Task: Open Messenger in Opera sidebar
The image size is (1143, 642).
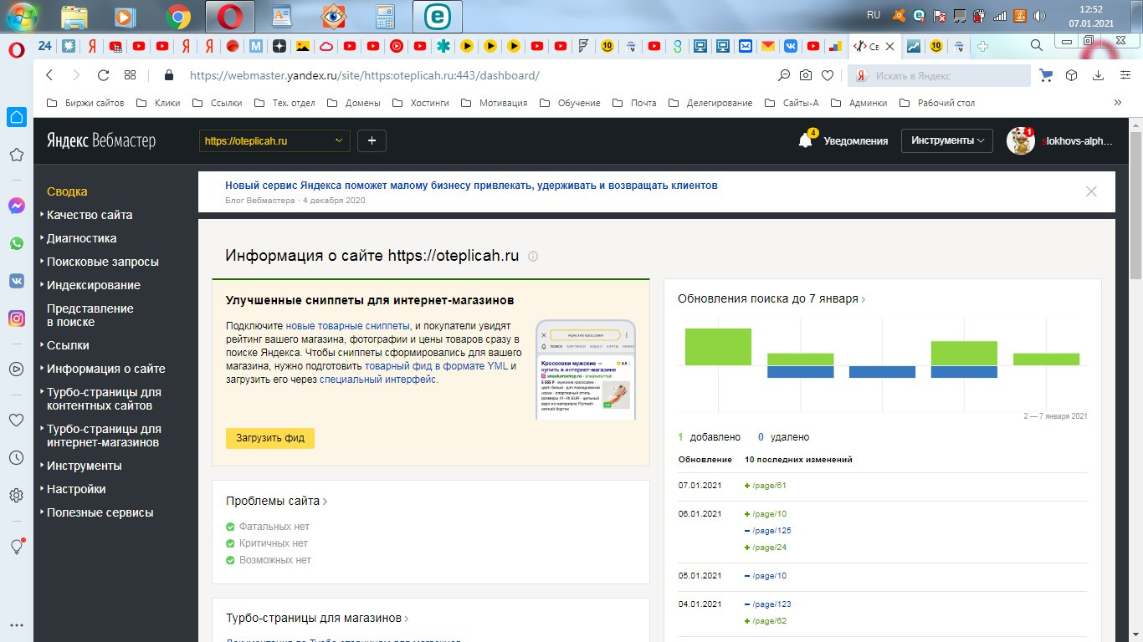Action: [x=16, y=206]
